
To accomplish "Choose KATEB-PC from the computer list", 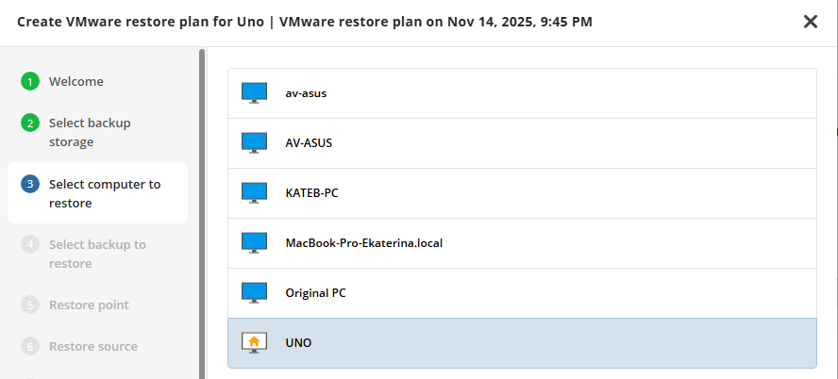I will click(x=311, y=193).
